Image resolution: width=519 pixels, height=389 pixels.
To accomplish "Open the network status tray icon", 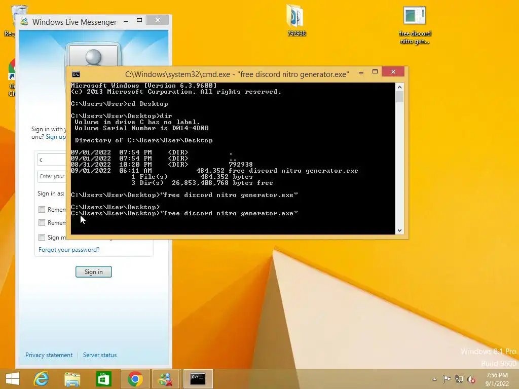I will coord(459,379).
